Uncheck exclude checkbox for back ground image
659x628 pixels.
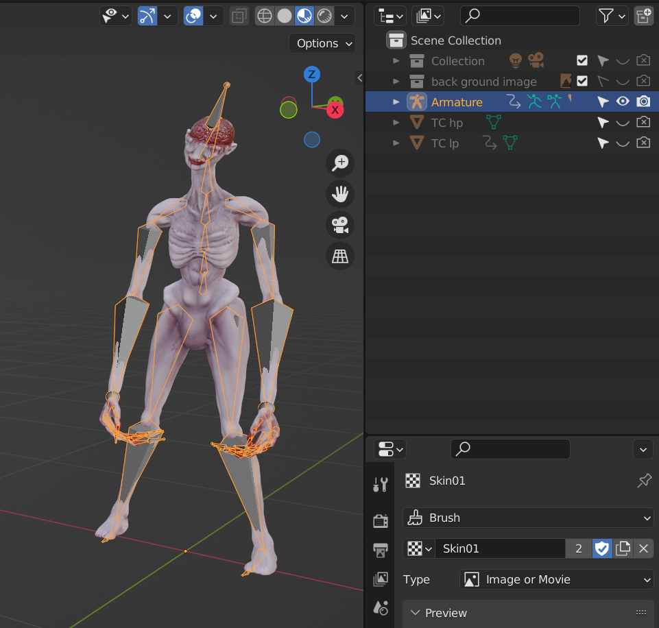pyautogui.click(x=582, y=81)
